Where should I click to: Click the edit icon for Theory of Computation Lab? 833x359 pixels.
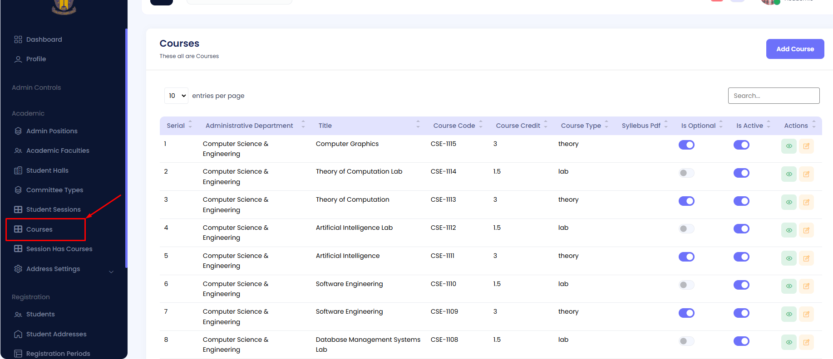pyautogui.click(x=806, y=174)
